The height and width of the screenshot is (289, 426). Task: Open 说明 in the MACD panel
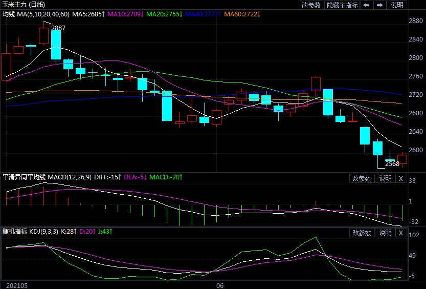coord(385,178)
